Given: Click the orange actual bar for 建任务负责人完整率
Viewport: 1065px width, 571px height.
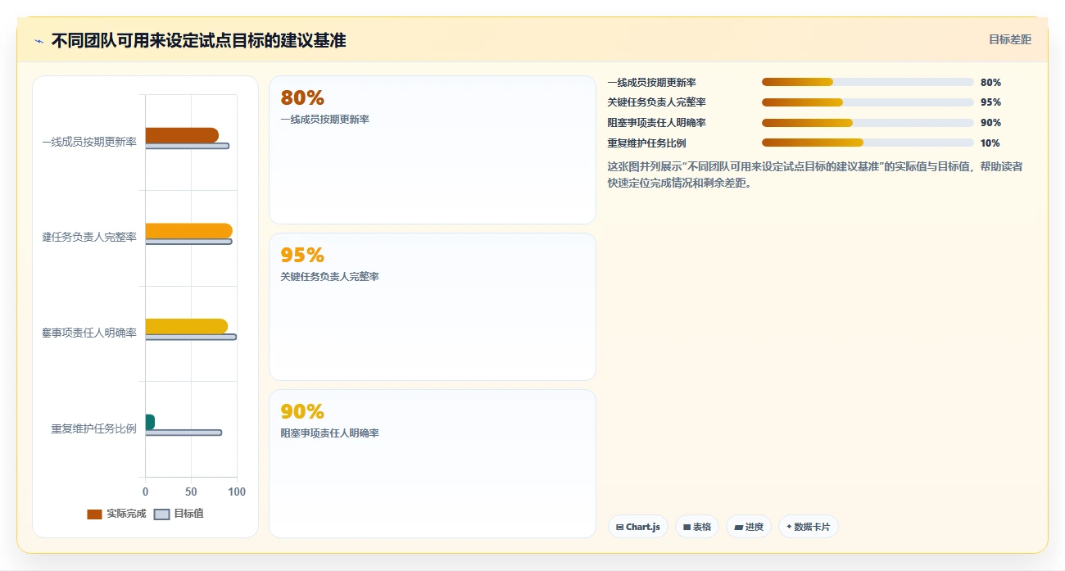Looking at the screenshot, I should (x=189, y=230).
